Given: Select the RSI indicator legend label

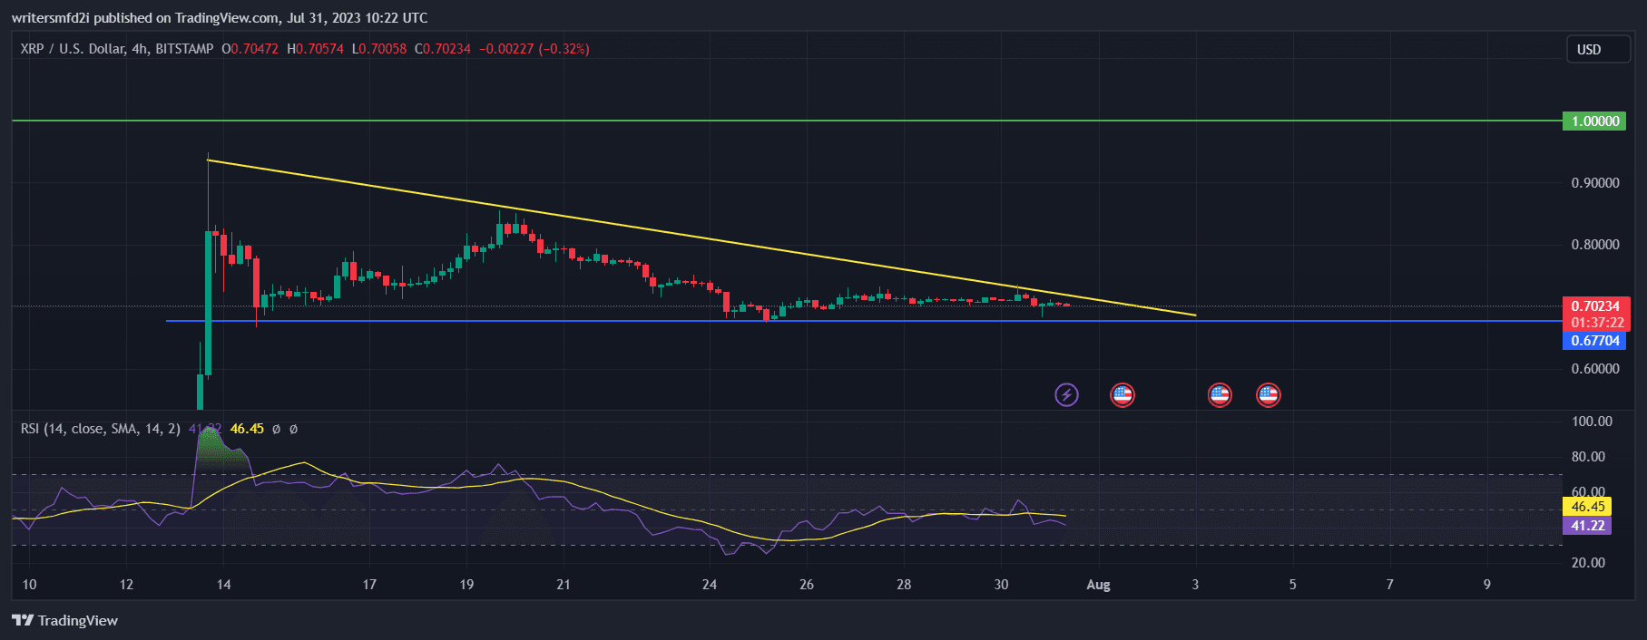Looking at the screenshot, I should click(100, 429).
